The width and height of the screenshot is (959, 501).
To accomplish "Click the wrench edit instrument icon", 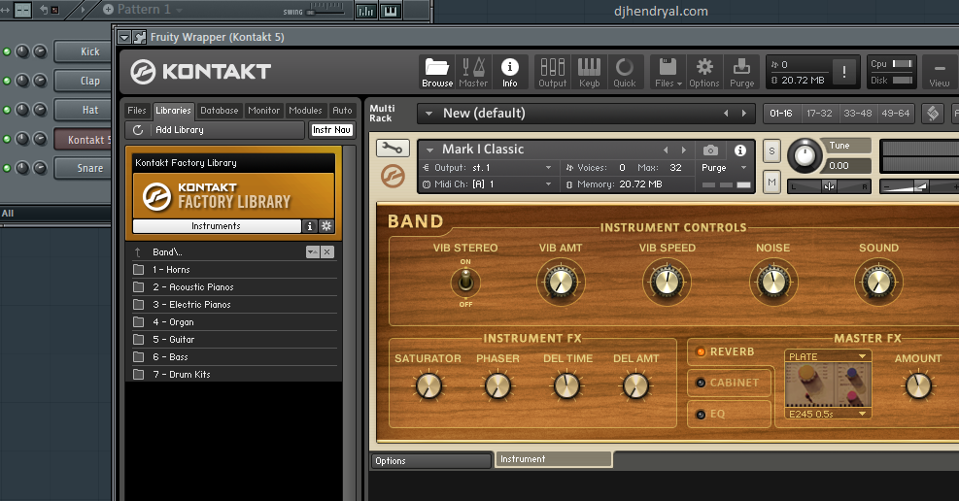I will tap(392, 148).
